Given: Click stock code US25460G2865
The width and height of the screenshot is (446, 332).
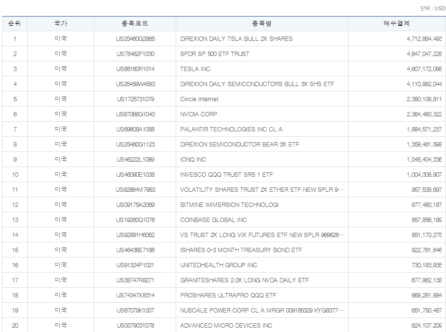Looking at the screenshot, I should coord(135,38).
